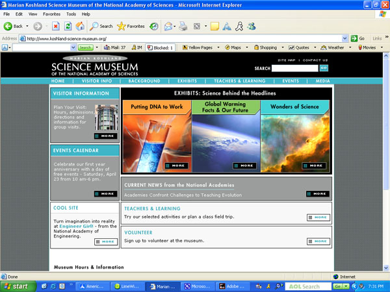This screenshot has width=390, height=292.
Task: Open the Tools menu
Action: click(71, 14)
